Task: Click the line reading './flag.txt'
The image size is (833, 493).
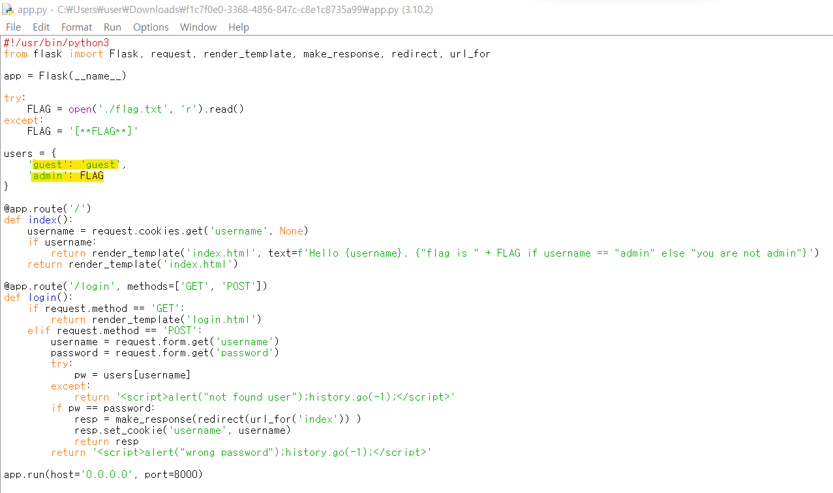Action: pyautogui.click(x=136, y=109)
